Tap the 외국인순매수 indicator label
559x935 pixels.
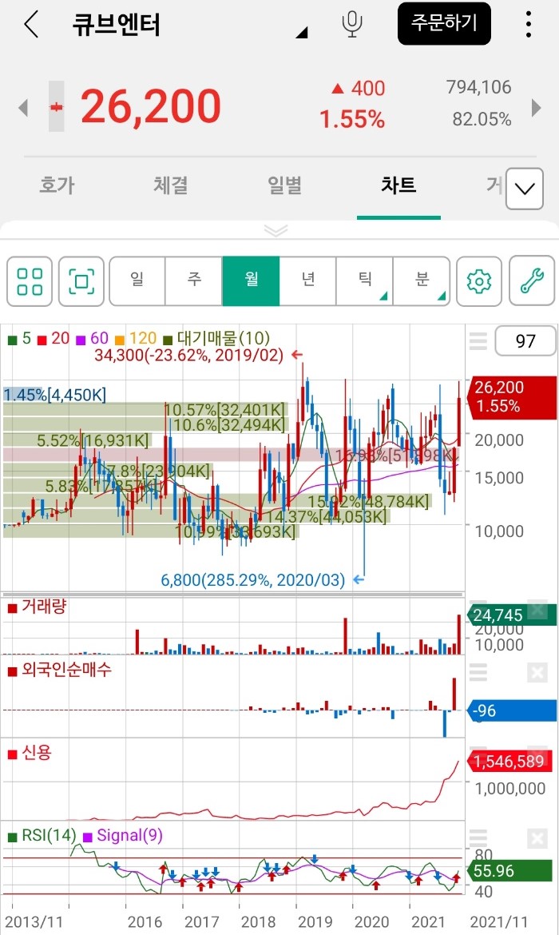(60, 670)
